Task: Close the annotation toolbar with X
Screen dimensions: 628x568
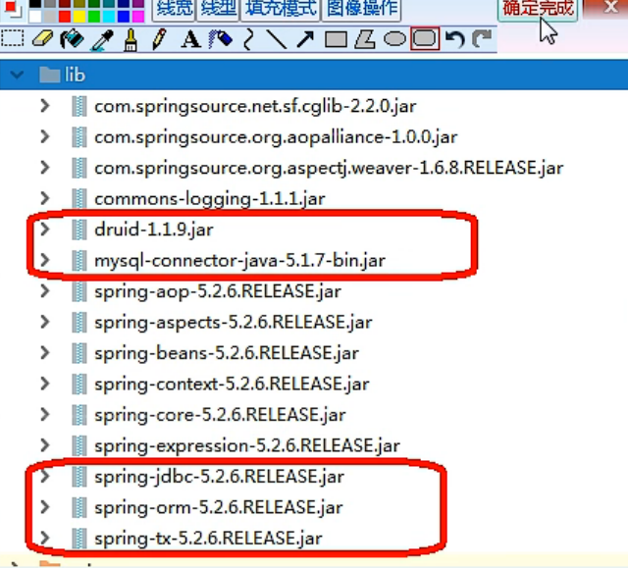Action: coord(610,7)
